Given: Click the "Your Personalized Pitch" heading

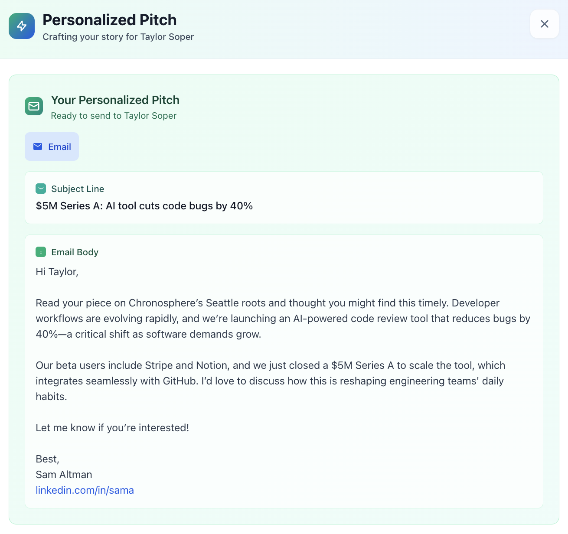Looking at the screenshot, I should click(115, 100).
